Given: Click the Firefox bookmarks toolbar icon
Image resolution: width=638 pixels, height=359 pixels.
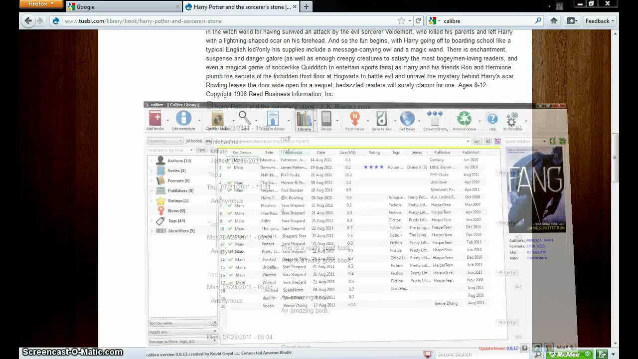Looking at the screenshot, I should coord(571,21).
